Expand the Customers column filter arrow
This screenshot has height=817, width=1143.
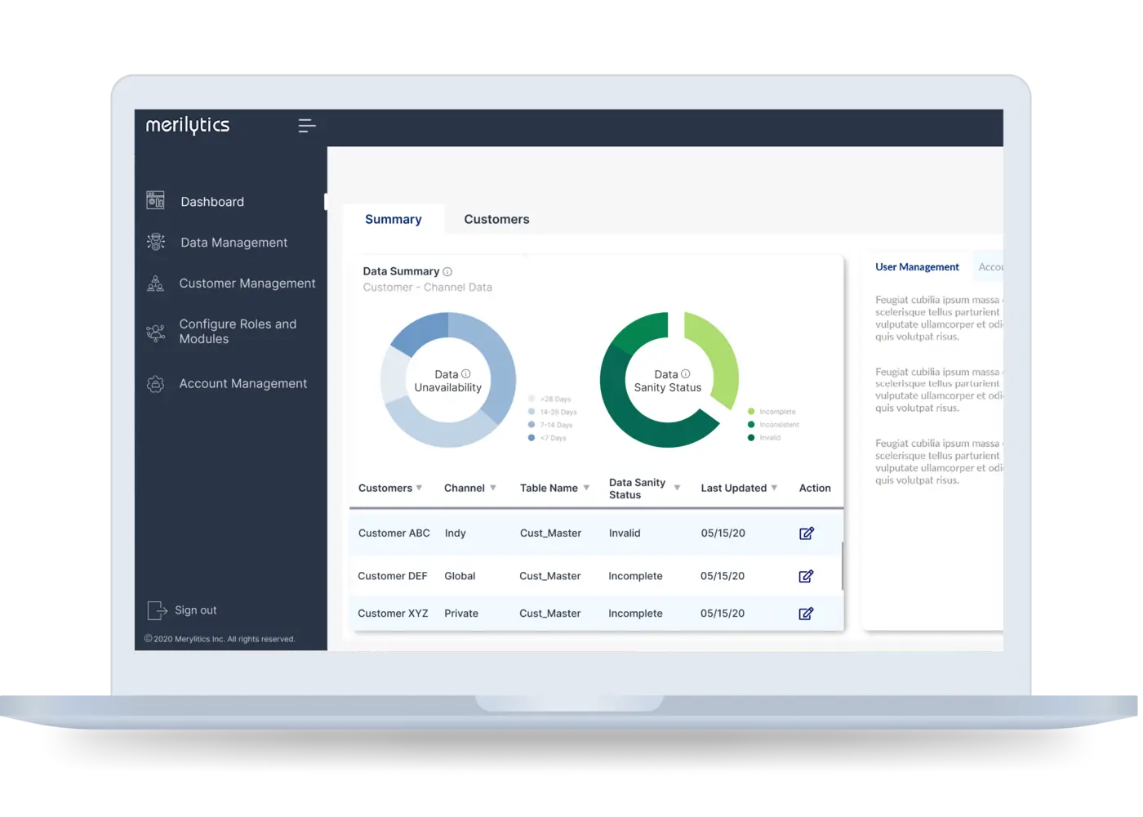(420, 488)
